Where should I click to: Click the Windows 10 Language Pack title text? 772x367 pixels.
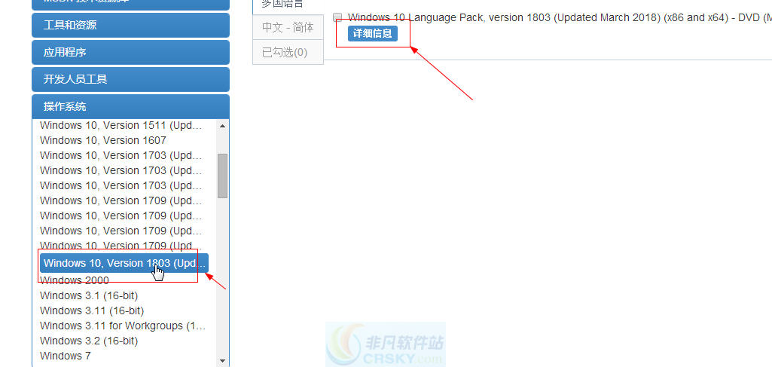[x=560, y=18]
